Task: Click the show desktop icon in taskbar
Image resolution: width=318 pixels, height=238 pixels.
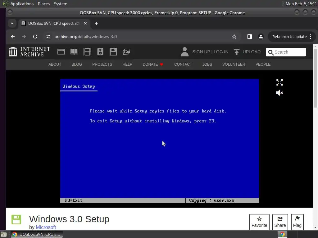Action: point(3,234)
